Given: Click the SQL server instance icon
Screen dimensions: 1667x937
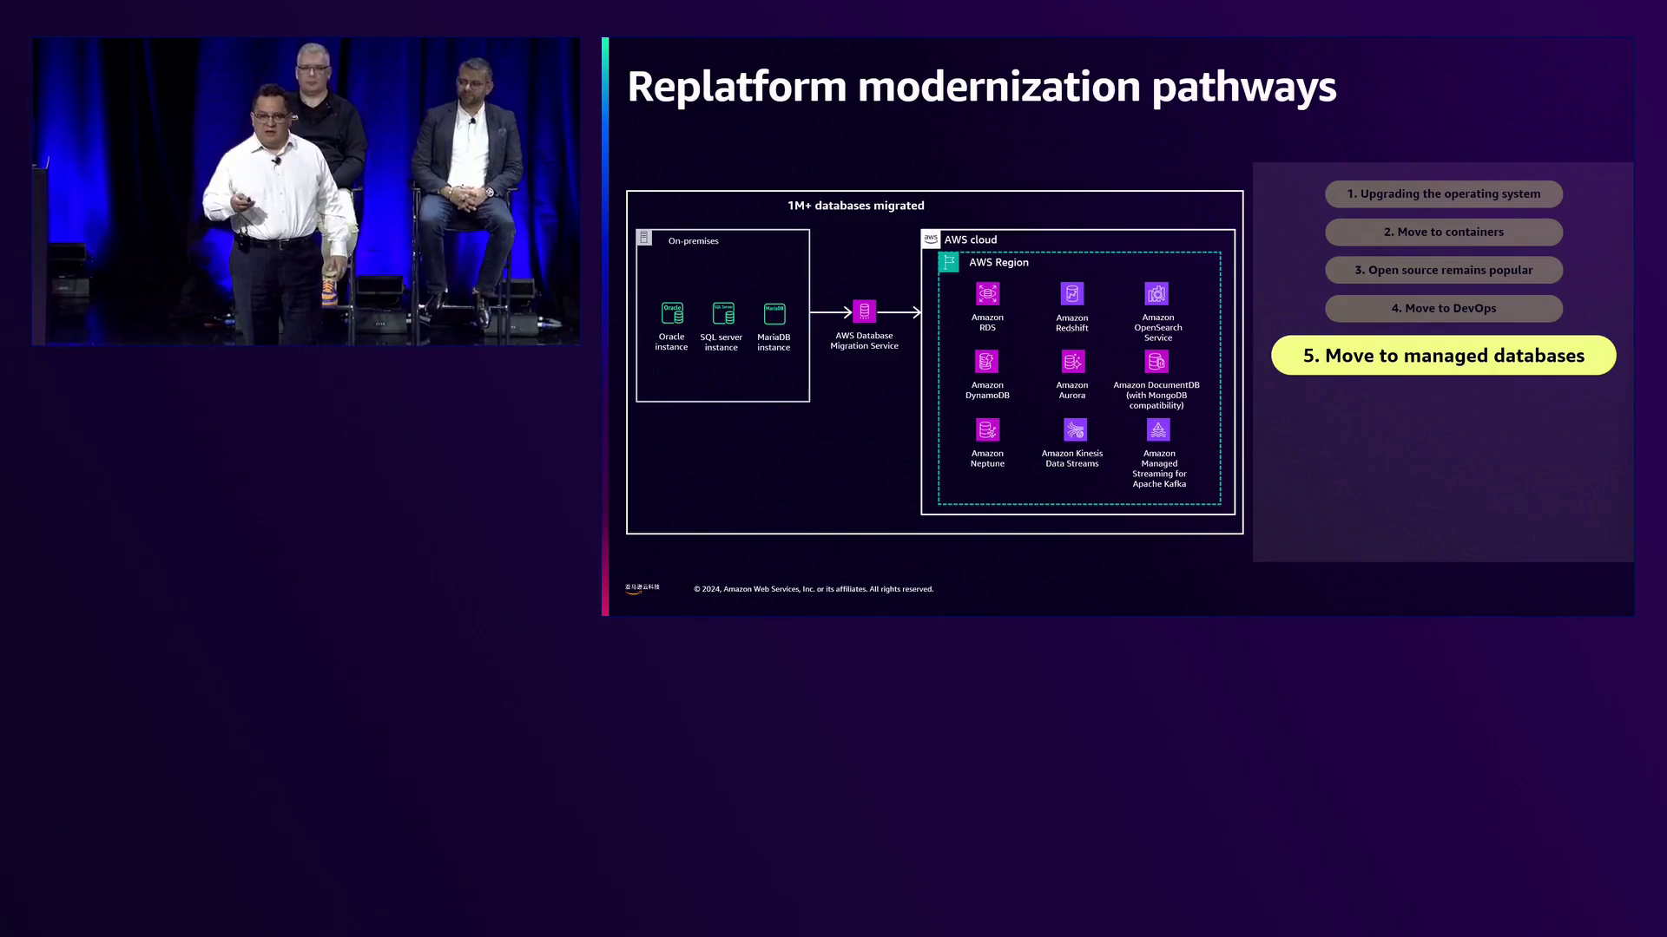Looking at the screenshot, I should coord(723,312).
